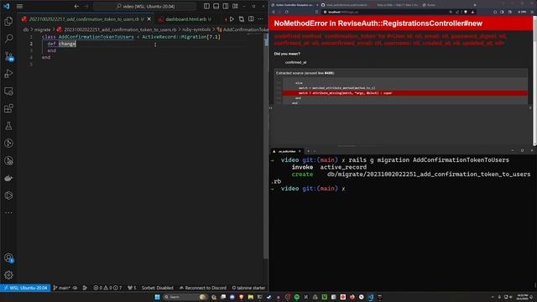
Task: Open the Explorer view in activity bar
Action: click(x=8, y=21)
